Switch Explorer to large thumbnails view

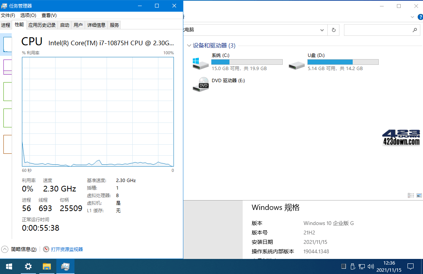(x=419, y=195)
